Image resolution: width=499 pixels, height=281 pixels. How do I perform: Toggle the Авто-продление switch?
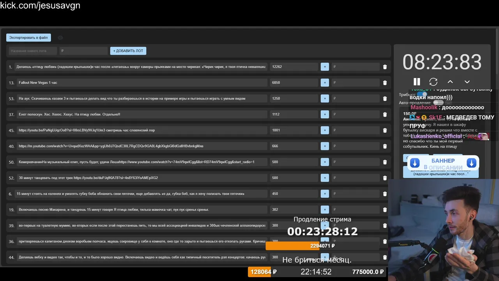[439, 103]
